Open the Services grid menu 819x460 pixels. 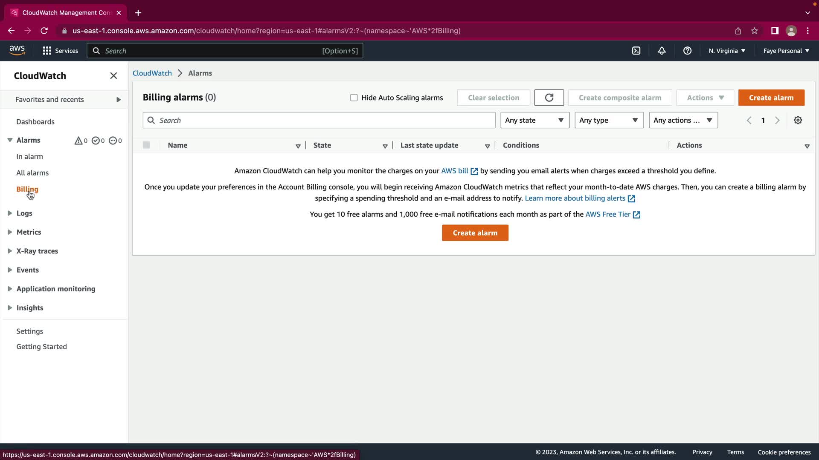tap(60, 51)
